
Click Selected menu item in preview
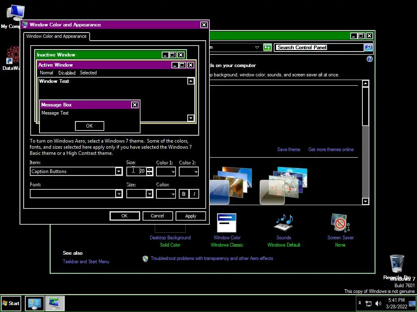(x=88, y=73)
